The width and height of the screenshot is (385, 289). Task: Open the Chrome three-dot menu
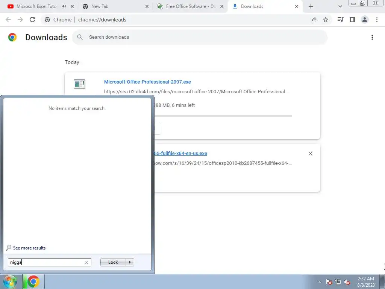coord(377,20)
